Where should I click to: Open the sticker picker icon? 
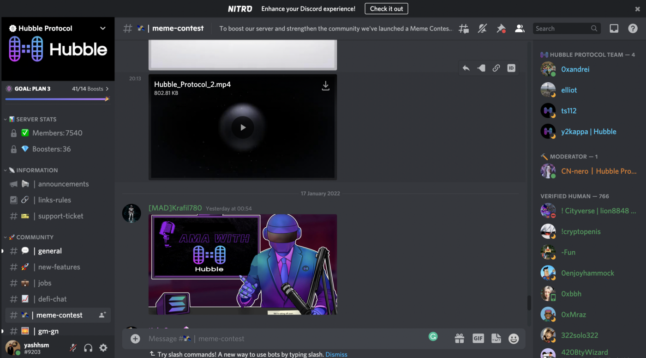(x=496, y=339)
